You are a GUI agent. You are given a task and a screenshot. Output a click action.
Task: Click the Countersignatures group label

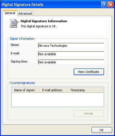[22, 83]
